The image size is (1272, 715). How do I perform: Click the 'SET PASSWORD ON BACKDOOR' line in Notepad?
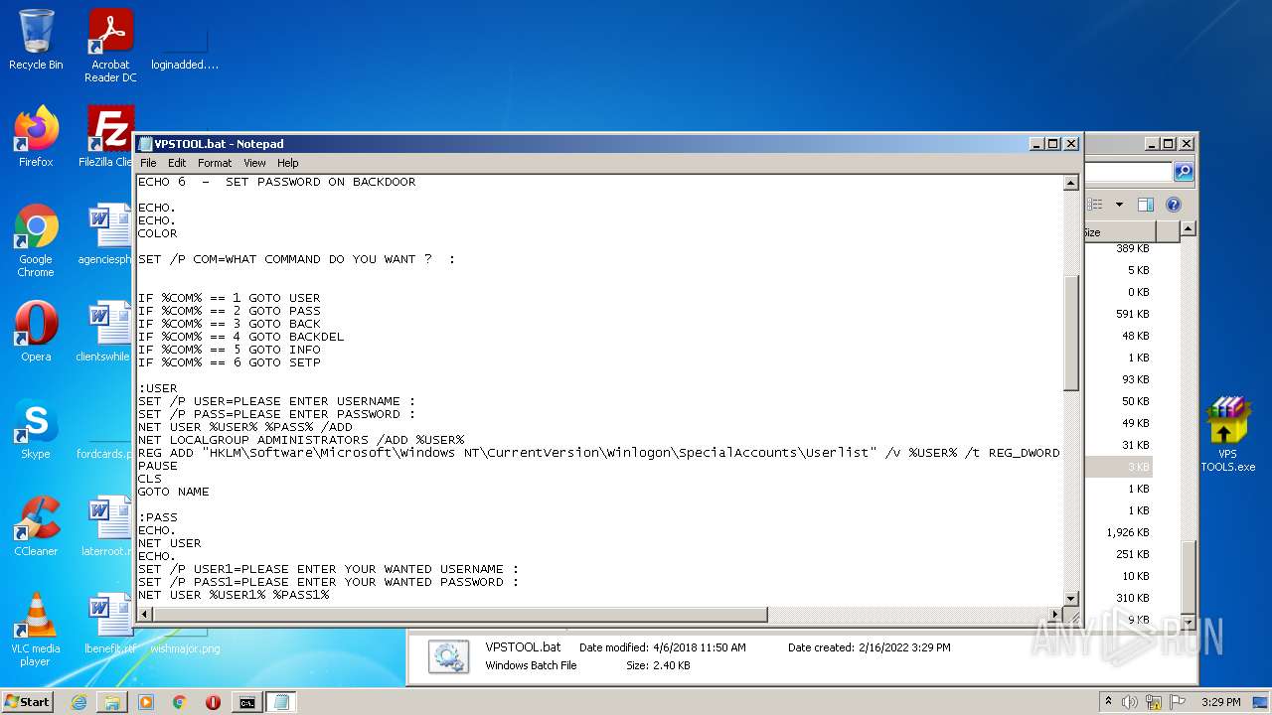pos(276,182)
